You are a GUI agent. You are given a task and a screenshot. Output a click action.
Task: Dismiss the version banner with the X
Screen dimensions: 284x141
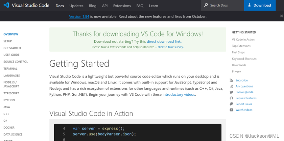(281, 16)
